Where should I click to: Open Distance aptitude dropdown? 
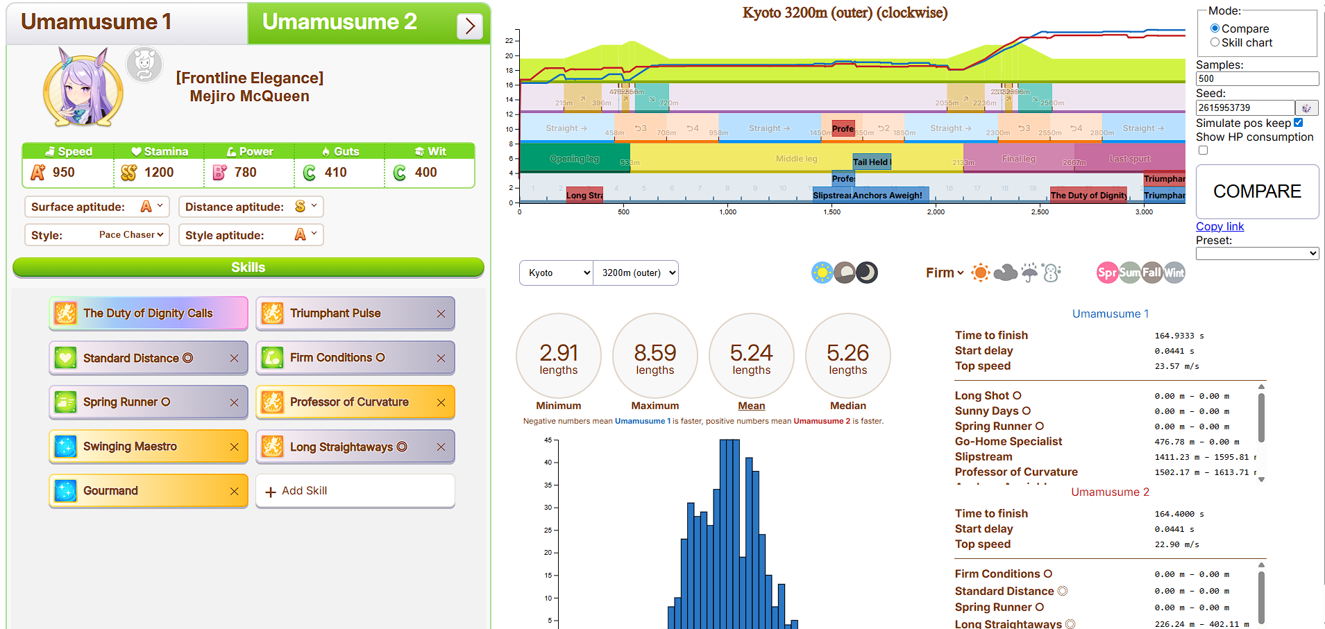pyautogui.click(x=251, y=207)
